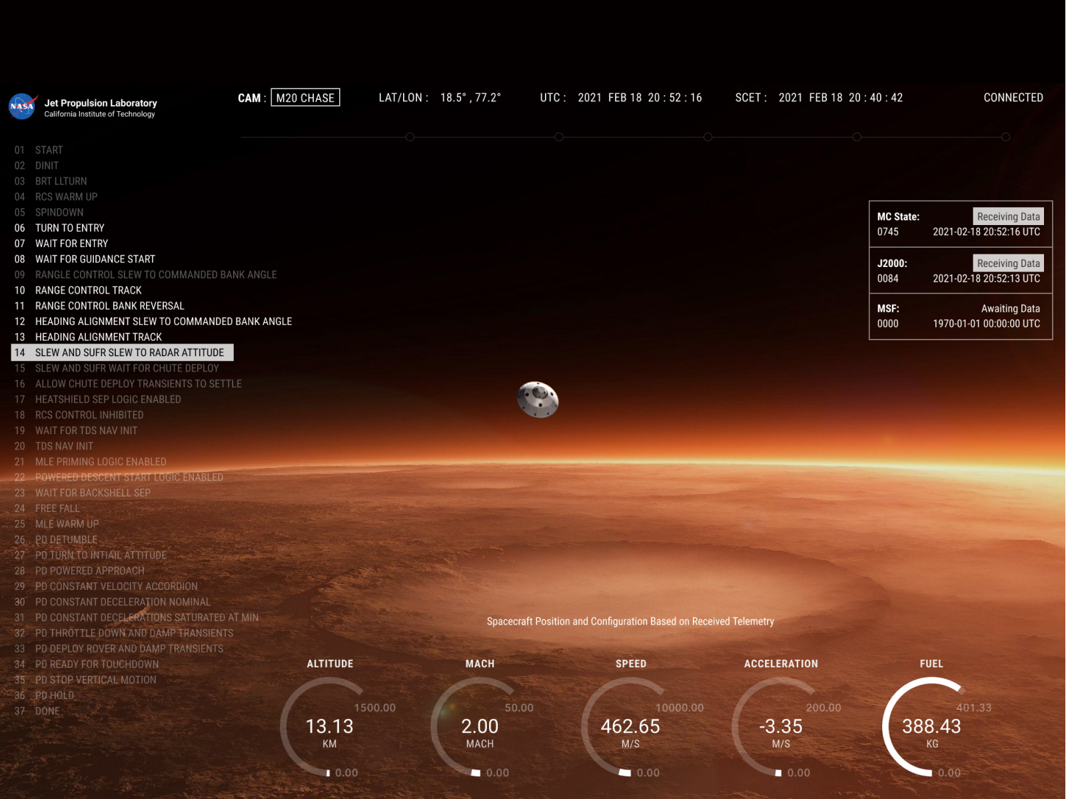
Task: Select step "PD DEPLOY ROVER AND DAMP TRANSIENTS"
Action: click(119, 649)
